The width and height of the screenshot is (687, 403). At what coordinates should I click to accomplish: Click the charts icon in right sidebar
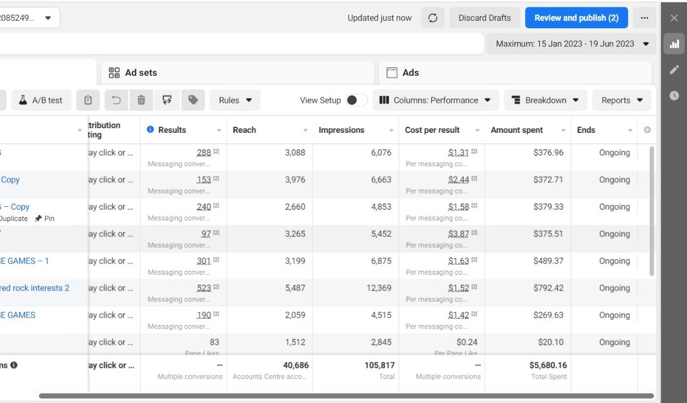(674, 44)
